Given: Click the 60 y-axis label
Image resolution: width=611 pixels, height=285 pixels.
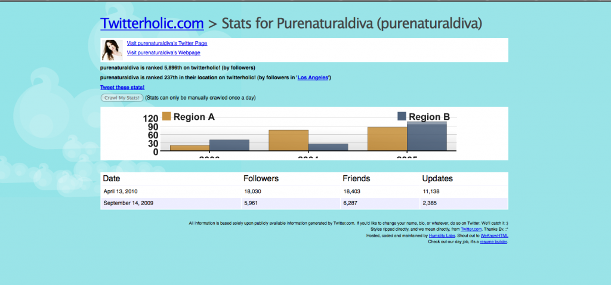Looking at the screenshot, I should pos(153,135).
